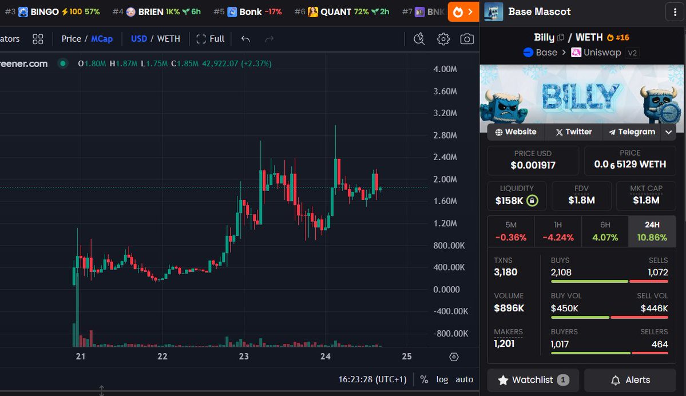Open the chart timezone menu
686x396 pixels.
pyautogui.click(x=372, y=379)
